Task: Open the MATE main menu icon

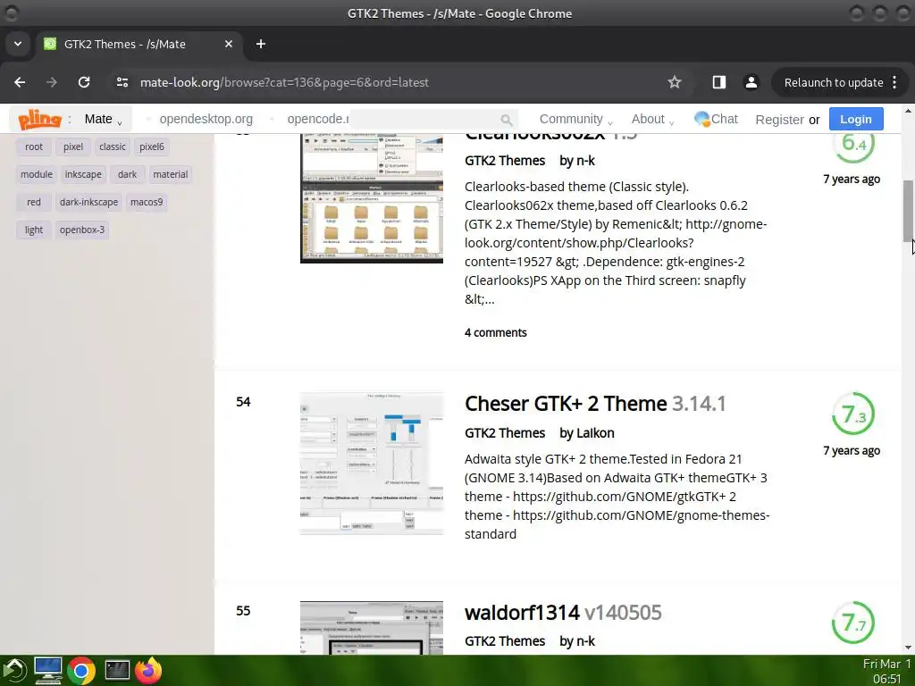Action: [x=14, y=671]
